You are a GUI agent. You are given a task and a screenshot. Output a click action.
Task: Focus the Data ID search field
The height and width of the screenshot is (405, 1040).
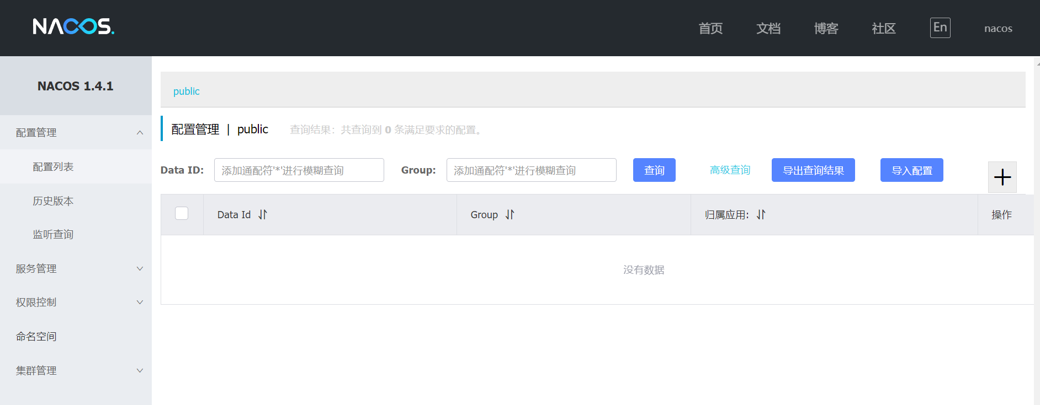click(299, 170)
